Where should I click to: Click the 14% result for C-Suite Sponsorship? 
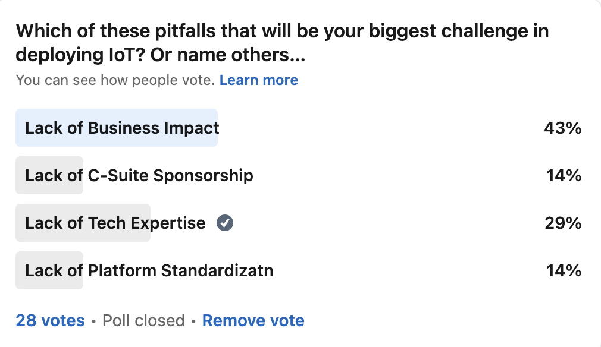[564, 175]
